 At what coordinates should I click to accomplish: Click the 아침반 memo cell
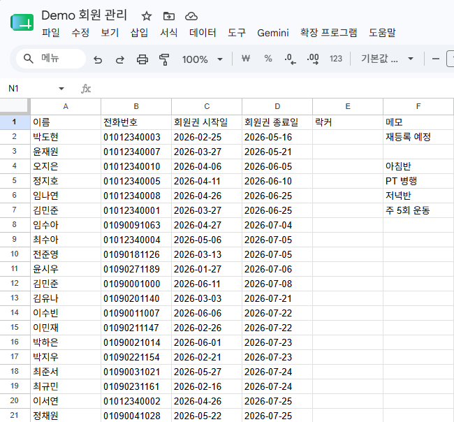(x=418, y=166)
